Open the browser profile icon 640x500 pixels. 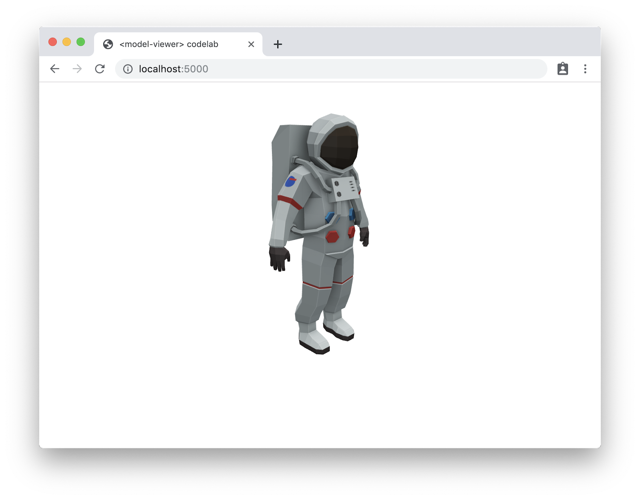562,69
